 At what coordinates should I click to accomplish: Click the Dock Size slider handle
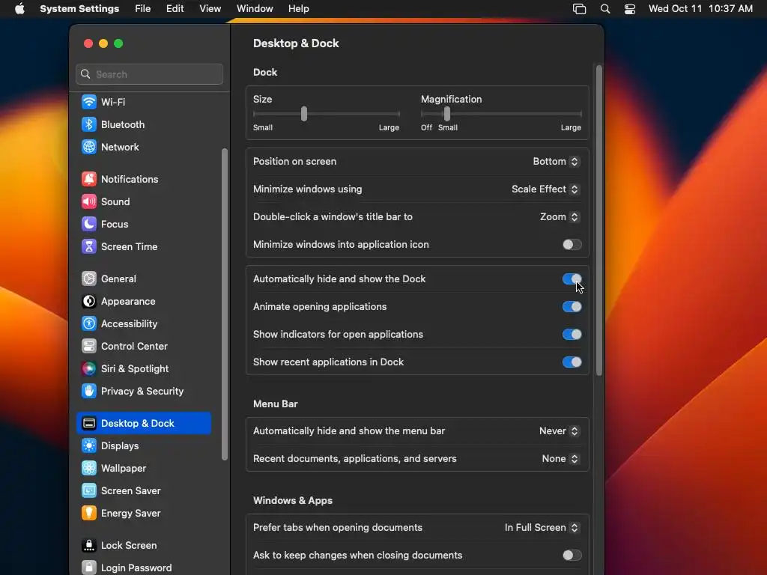(304, 114)
